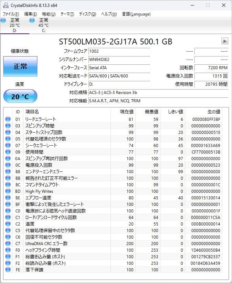Click the 20 °C temperature button
The height and width of the screenshot is (283, 232).
coord(20,96)
